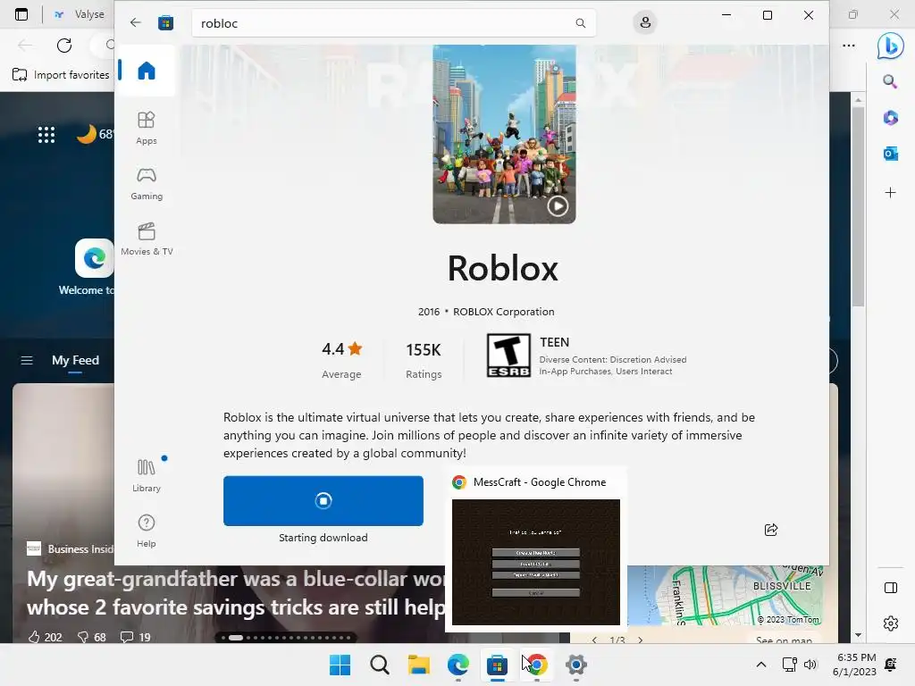This screenshot has height=686, width=915.
Task: Toggle the Edge sidebar visibility icon
Action: point(891,588)
